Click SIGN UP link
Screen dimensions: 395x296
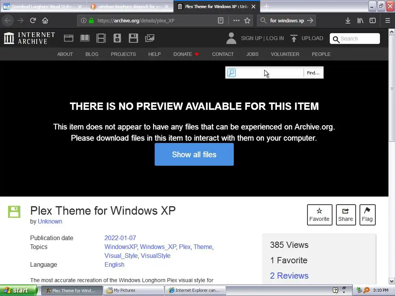(x=252, y=38)
